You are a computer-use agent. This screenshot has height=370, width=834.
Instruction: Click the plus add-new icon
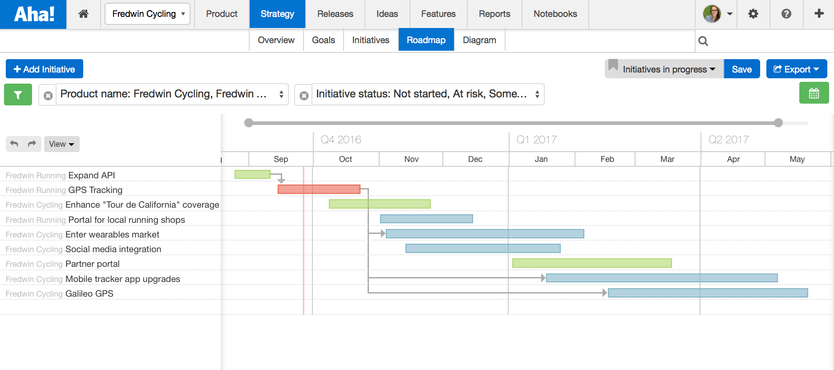(x=819, y=14)
